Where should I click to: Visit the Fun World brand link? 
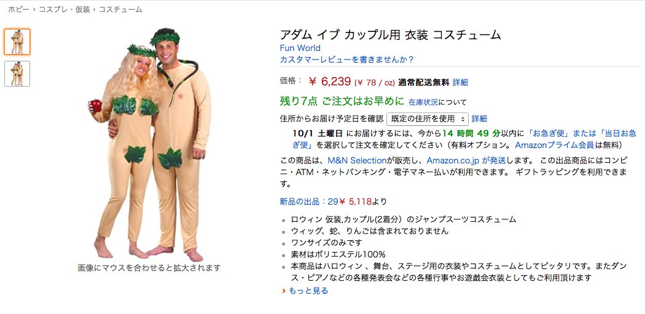[x=300, y=48]
